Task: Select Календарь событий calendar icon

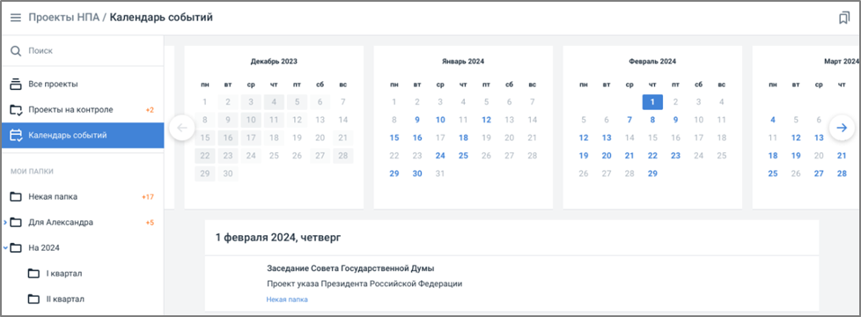Action: click(16, 135)
